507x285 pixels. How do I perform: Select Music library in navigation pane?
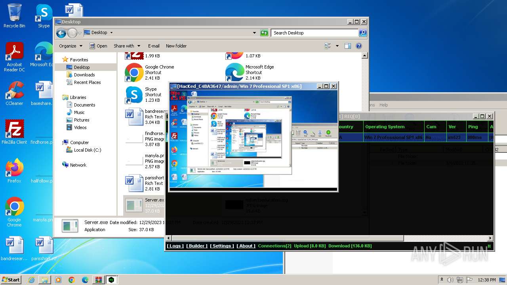pyautogui.click(x=79, y=112)
